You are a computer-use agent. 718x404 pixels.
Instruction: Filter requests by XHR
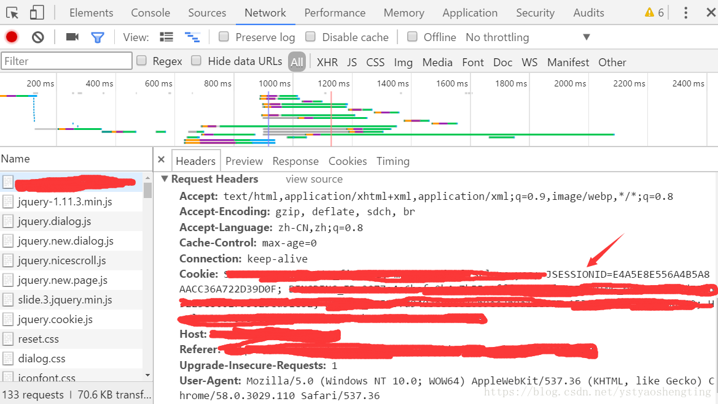coord(327,62)
